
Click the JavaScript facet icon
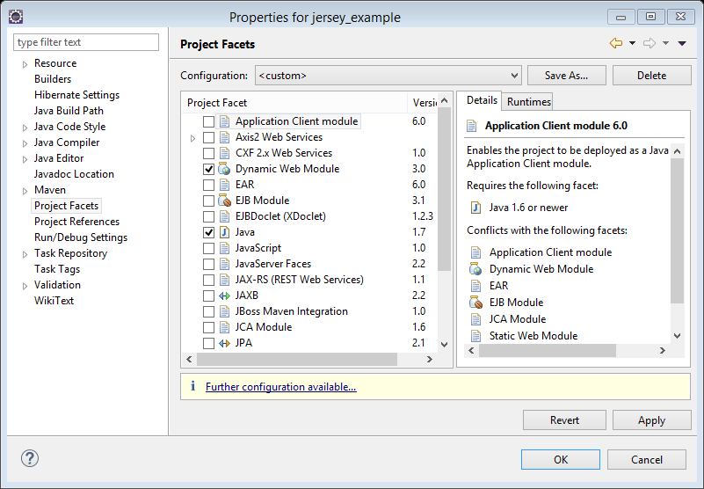coord(224,248)
